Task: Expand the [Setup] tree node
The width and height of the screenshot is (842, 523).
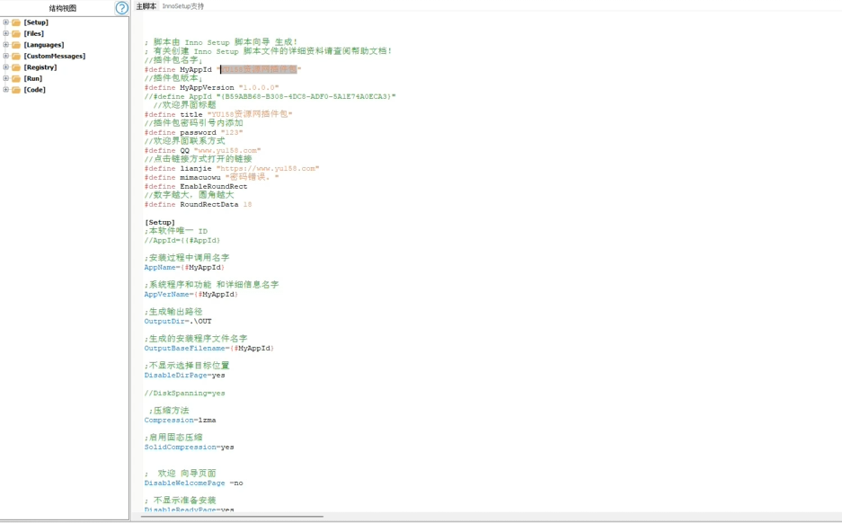Action: click(x=5, y=22)
